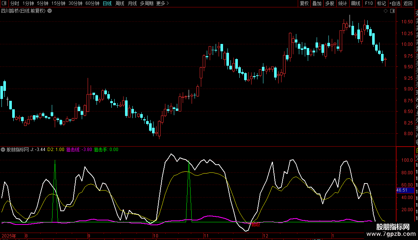Expand the 更多 periods menu
Image resolution: width=418 pixels, height=240 pixels.
click(x=162, y=3)
